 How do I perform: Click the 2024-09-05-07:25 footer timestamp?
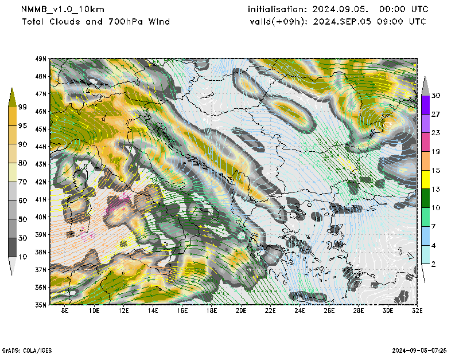pyautogui.click(x=419, y=349)
